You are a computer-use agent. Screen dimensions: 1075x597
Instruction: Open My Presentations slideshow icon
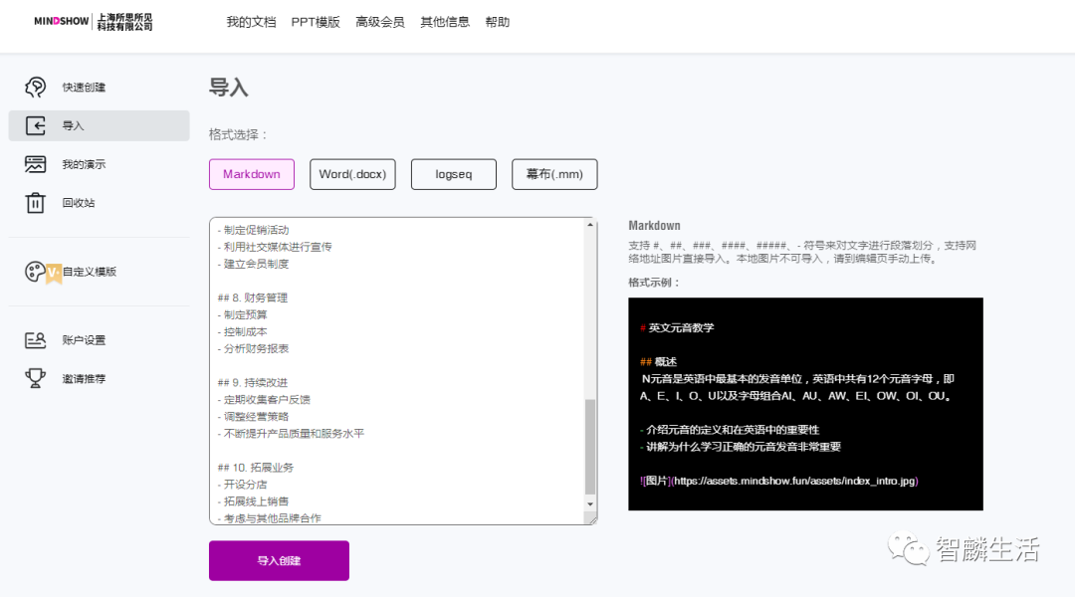36,164
